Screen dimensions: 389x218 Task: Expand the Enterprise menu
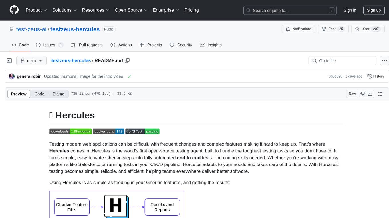[166, 10]
